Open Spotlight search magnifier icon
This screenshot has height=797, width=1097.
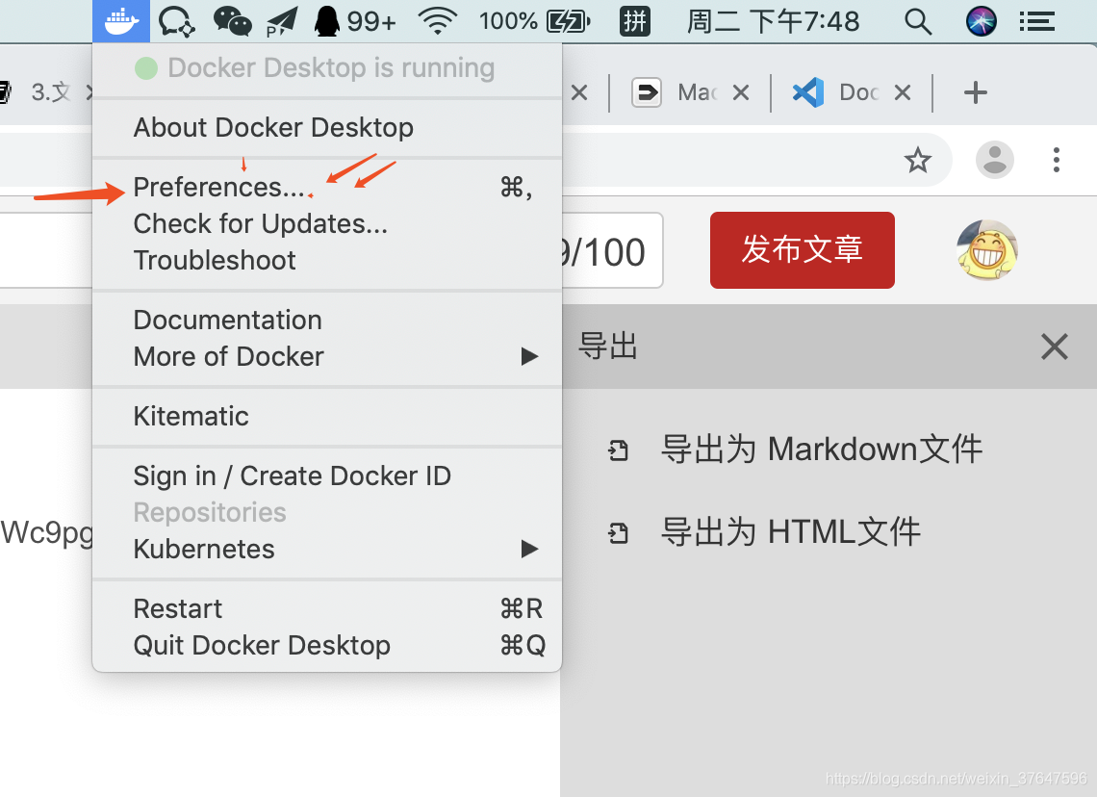[918, 22]
